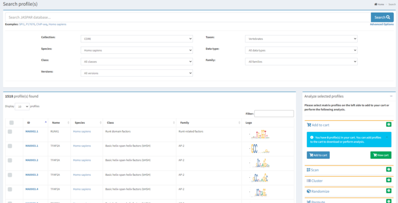The image size is (398, 203).
Task: Click the 1518 profile(s) found text
Action: (x=22, y=96)
